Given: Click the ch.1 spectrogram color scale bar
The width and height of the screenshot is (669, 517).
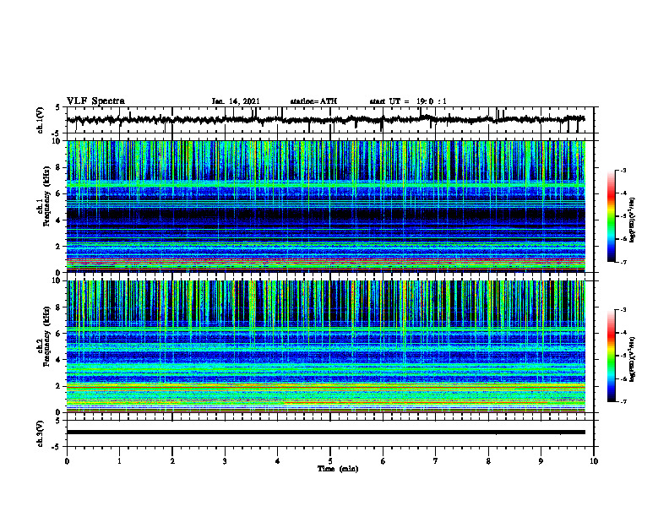Looking at the screenshot, I should (x=611, y=216).
